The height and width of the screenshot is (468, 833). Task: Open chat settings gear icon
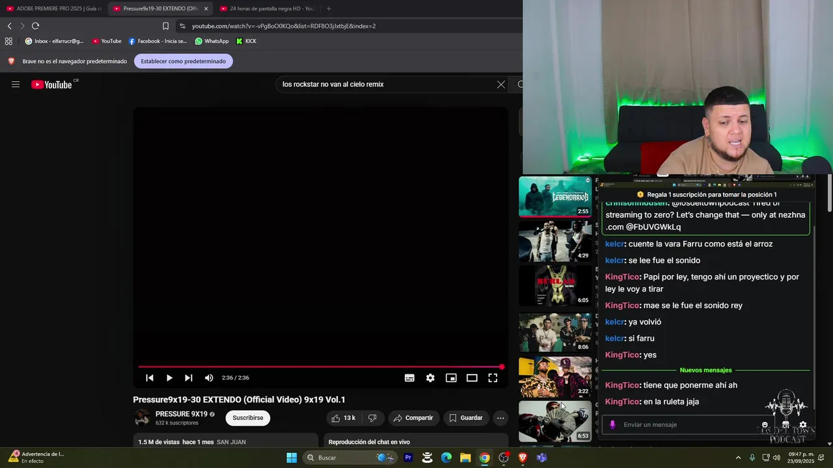tap(803, 424)
